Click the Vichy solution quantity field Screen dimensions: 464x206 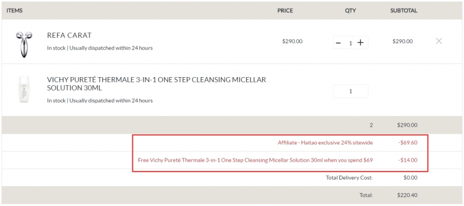(351, 91)
